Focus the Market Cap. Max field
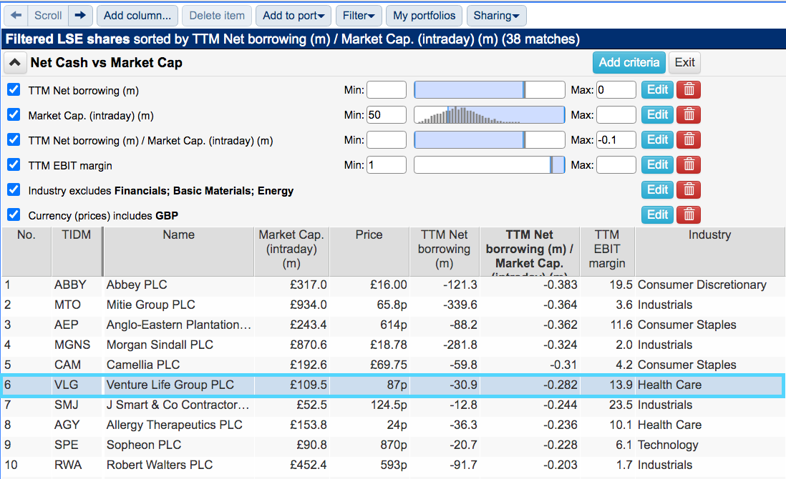The width and height of the screenshot is (786, 479). [616, 115]
